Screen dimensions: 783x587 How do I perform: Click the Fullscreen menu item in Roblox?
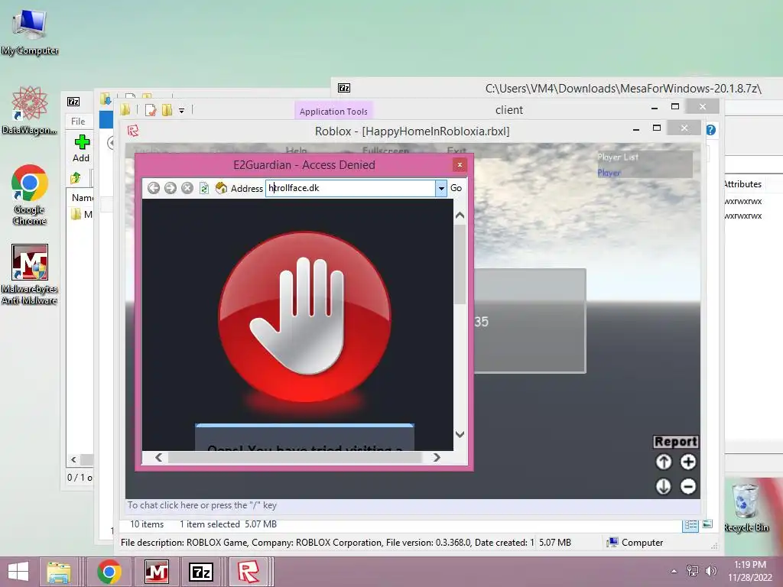[385, 151]
